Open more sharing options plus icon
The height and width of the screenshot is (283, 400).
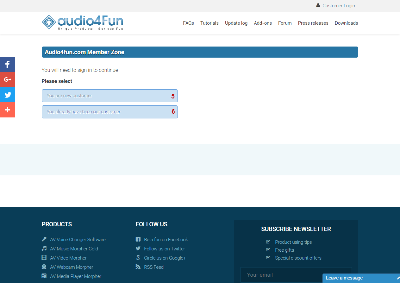click(8, 110)
